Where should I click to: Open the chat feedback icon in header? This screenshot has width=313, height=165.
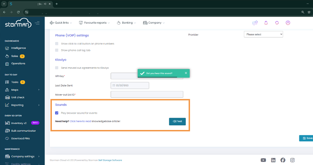[255, 23]
